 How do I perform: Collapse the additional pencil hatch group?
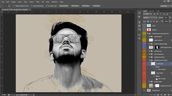click(149, 60)
